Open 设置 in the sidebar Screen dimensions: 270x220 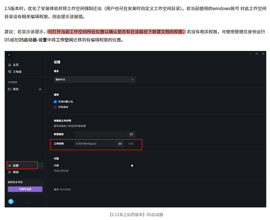tap(16, 165)
